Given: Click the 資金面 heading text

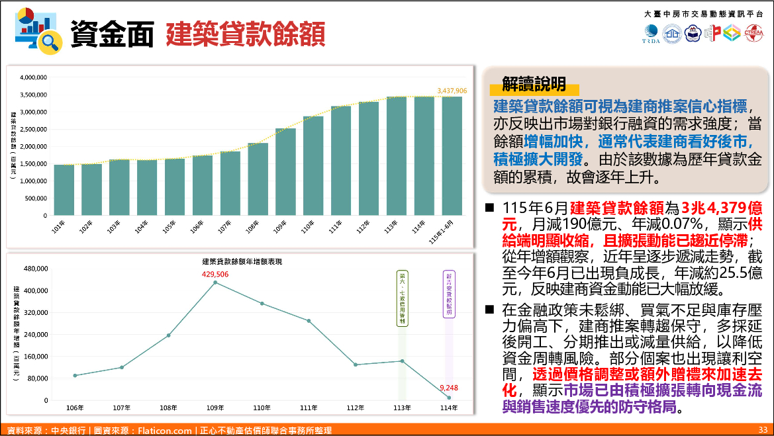Looking at the screenshot, I should coord(113,34).
